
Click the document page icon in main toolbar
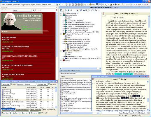pos(66,4)
